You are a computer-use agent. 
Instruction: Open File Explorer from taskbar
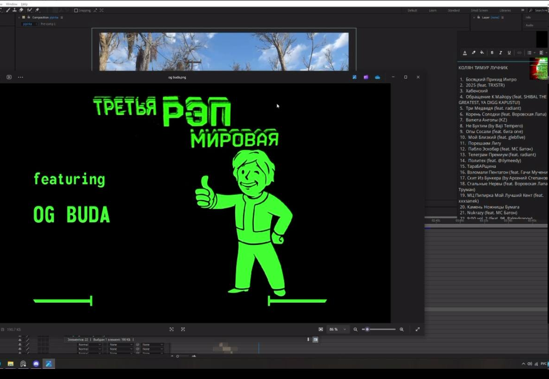pos(11,364)
